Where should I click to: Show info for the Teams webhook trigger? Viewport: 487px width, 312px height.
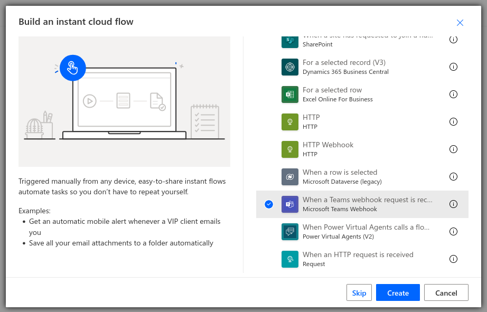click(453, 204)
